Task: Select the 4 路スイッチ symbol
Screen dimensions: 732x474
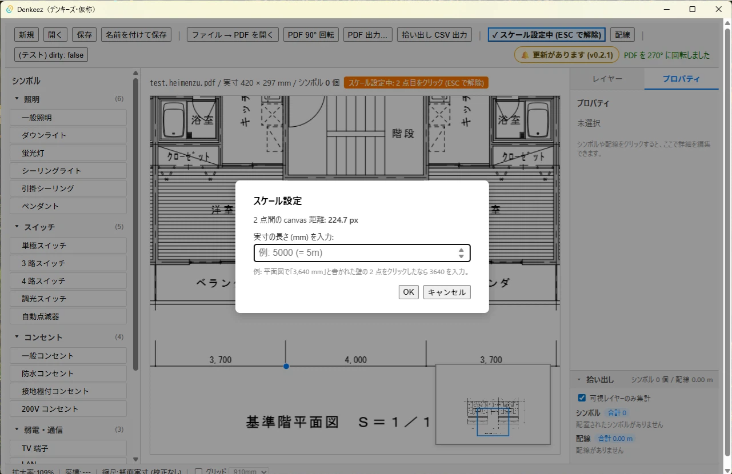Action: (68, 281)
